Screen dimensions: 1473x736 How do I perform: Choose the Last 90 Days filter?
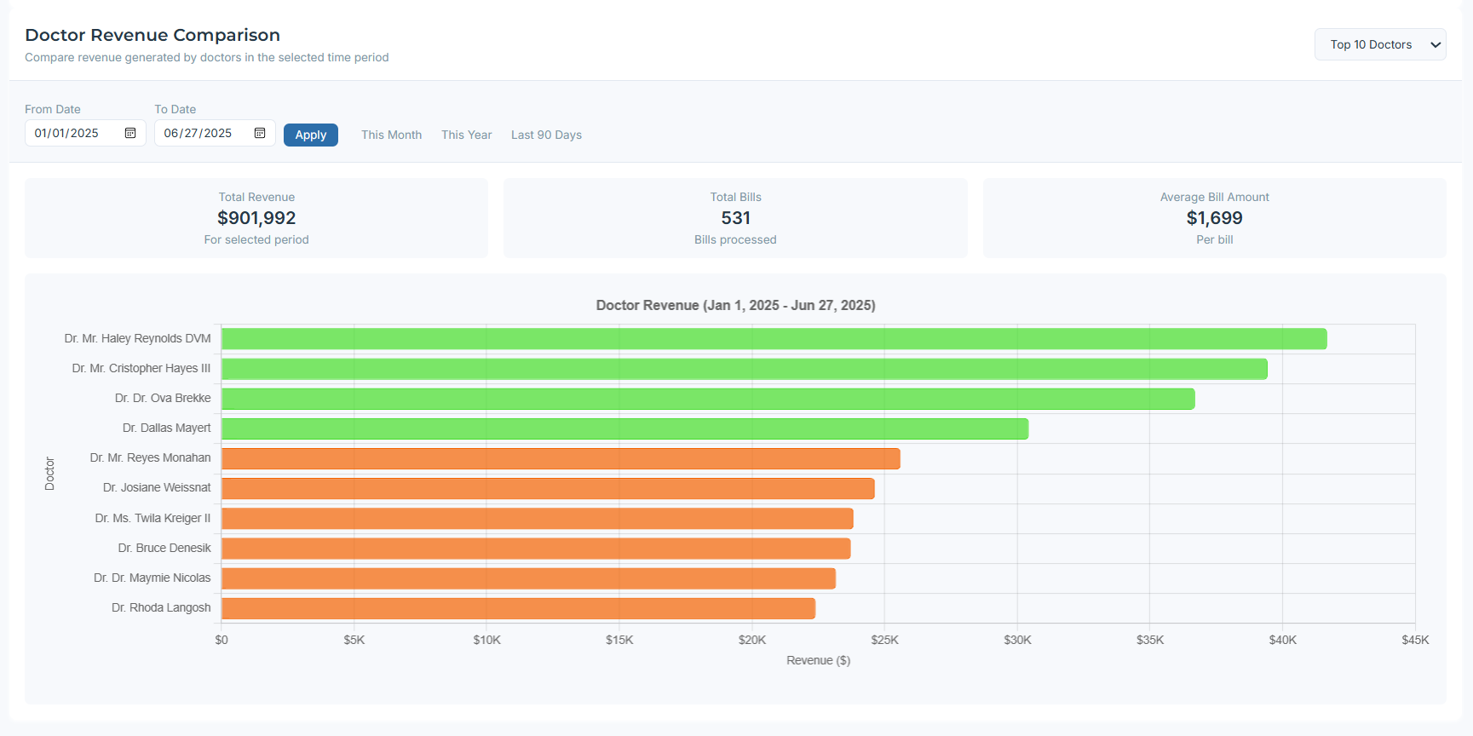click(546, 135)
